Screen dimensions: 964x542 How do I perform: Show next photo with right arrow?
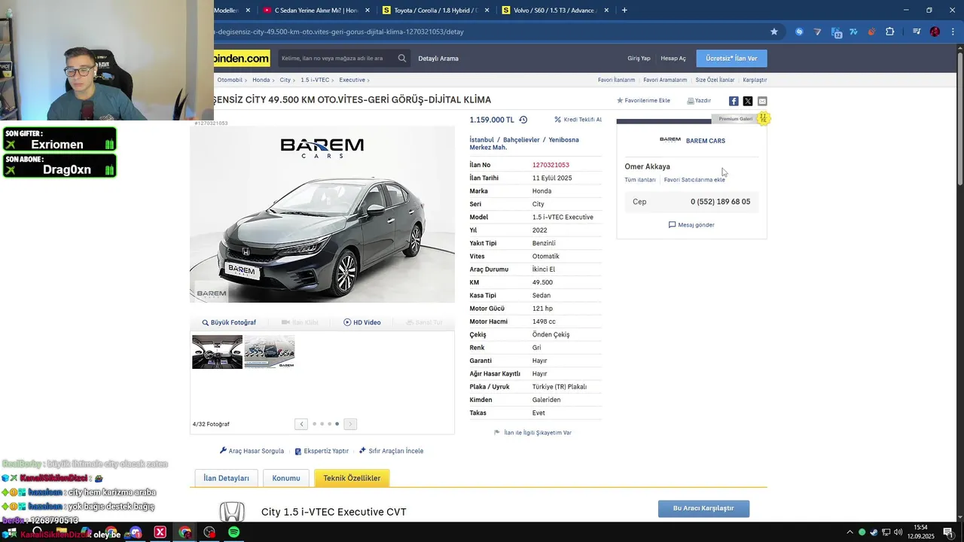pyautogui.click(x=350, y=424)
